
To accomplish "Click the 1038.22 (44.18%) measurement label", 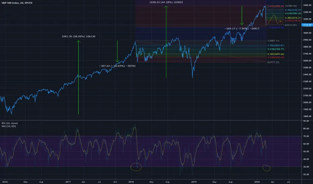I will click(166, 2).
